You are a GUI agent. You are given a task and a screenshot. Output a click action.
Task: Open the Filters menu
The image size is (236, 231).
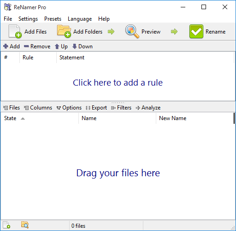click(121, 108)
